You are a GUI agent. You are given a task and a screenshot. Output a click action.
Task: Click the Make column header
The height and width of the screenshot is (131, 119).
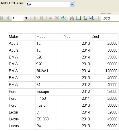(22, 37)
